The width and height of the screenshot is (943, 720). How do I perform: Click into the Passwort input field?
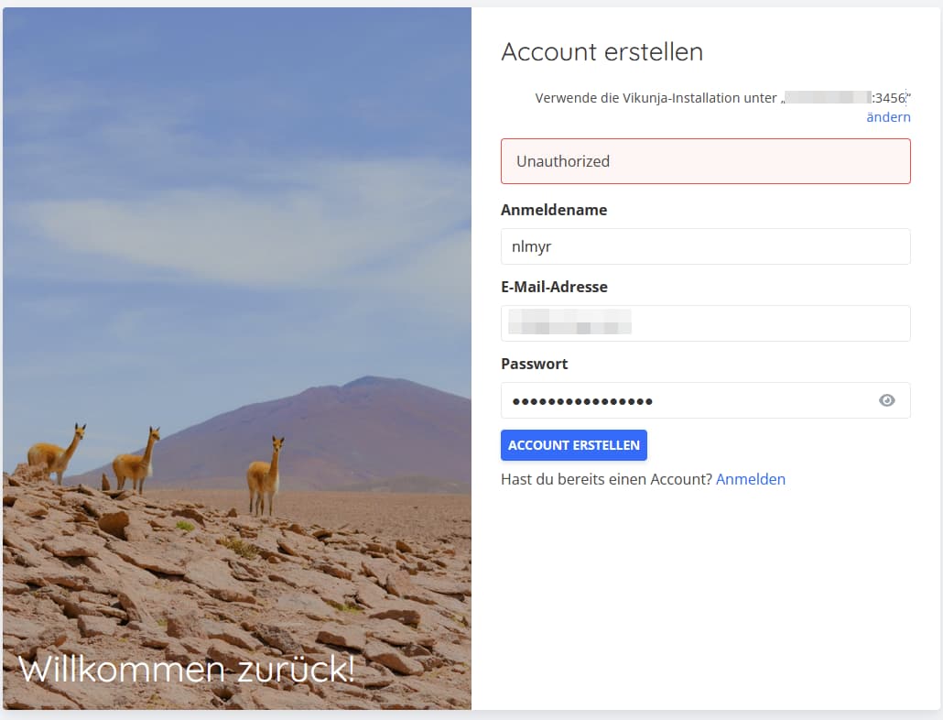[687, 400]
